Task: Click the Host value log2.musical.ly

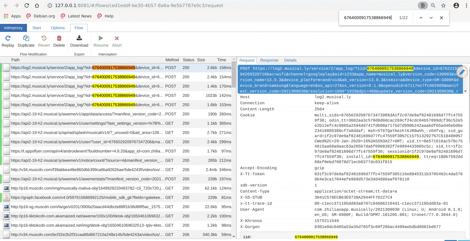Action: [x=333, y=97]
